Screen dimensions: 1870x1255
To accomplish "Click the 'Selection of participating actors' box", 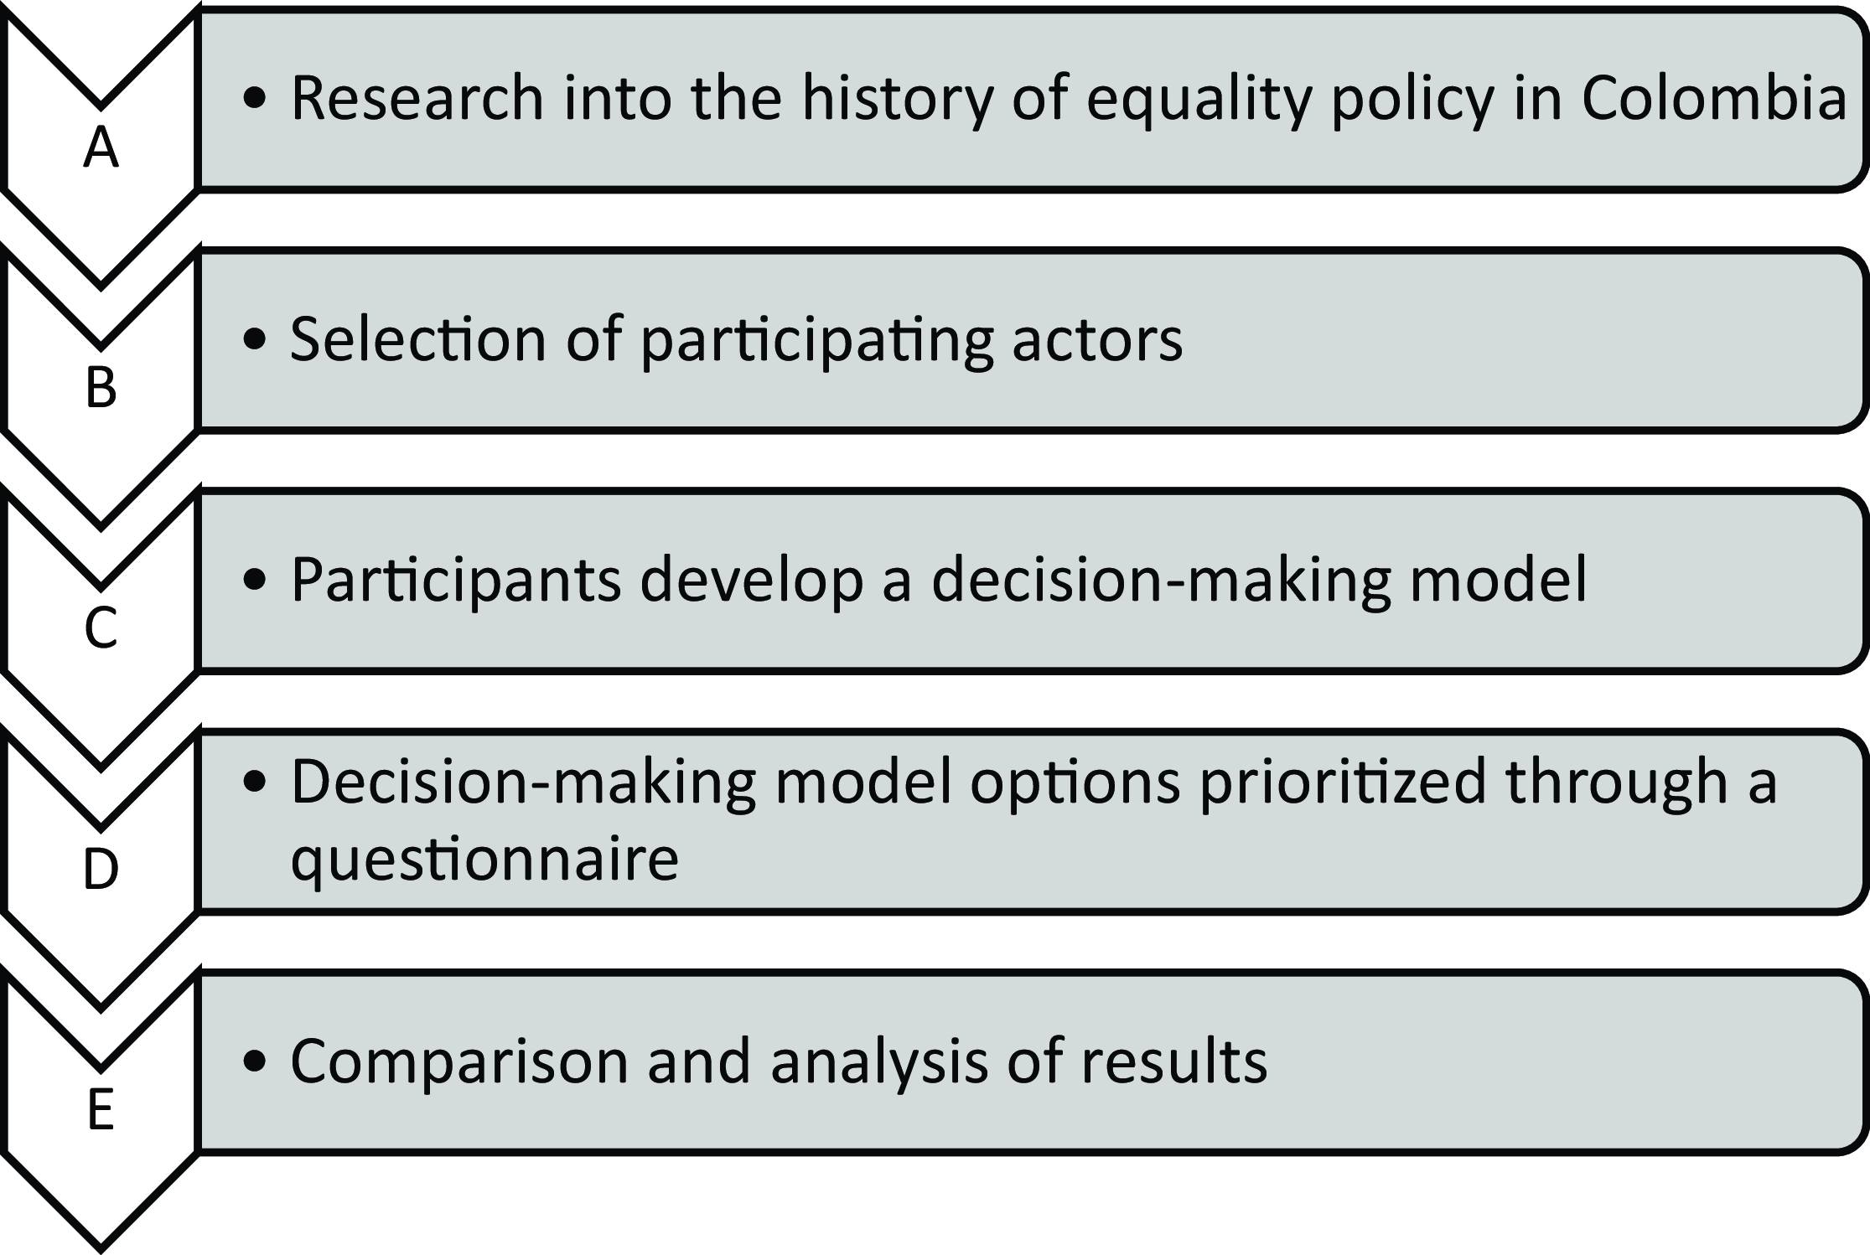I will click(1032, 340).
